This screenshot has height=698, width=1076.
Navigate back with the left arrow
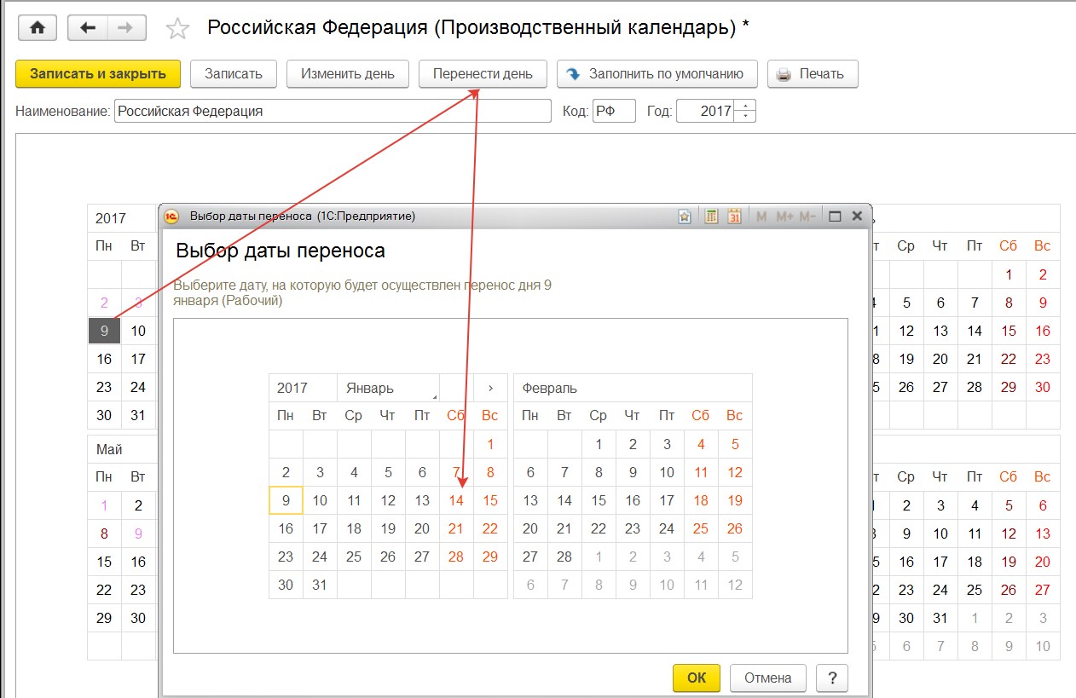87,28
